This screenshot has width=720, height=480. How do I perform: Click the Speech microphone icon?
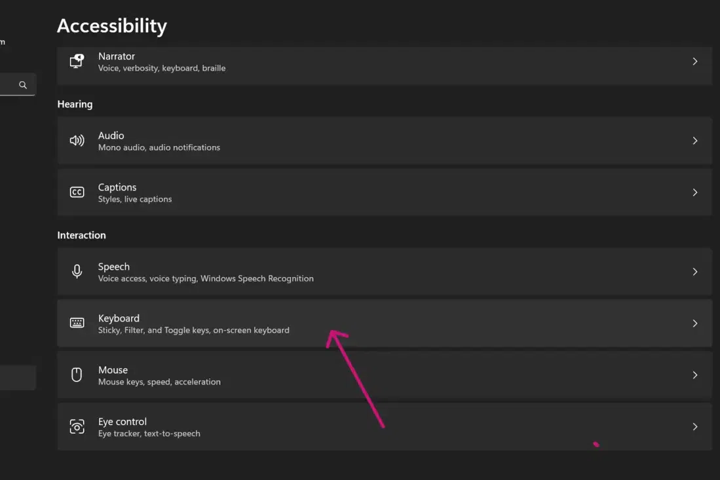click(x=77, y=271)
